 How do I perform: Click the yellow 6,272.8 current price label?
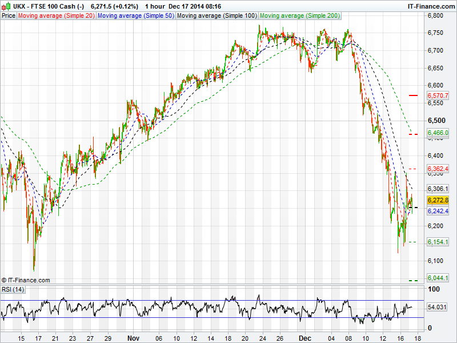click(x=438, y=200)
